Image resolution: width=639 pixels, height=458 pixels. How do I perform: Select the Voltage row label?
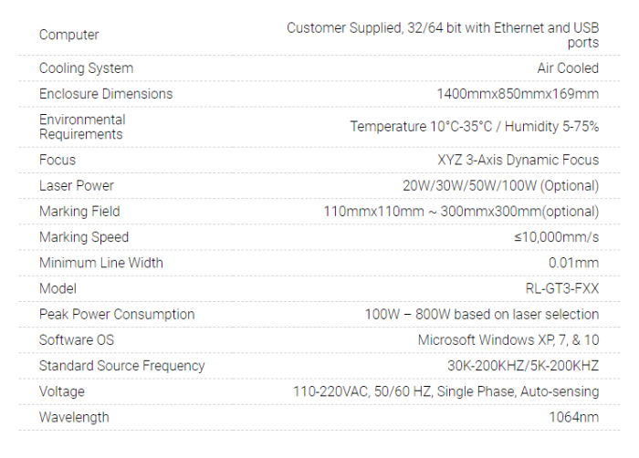[62, 391]
